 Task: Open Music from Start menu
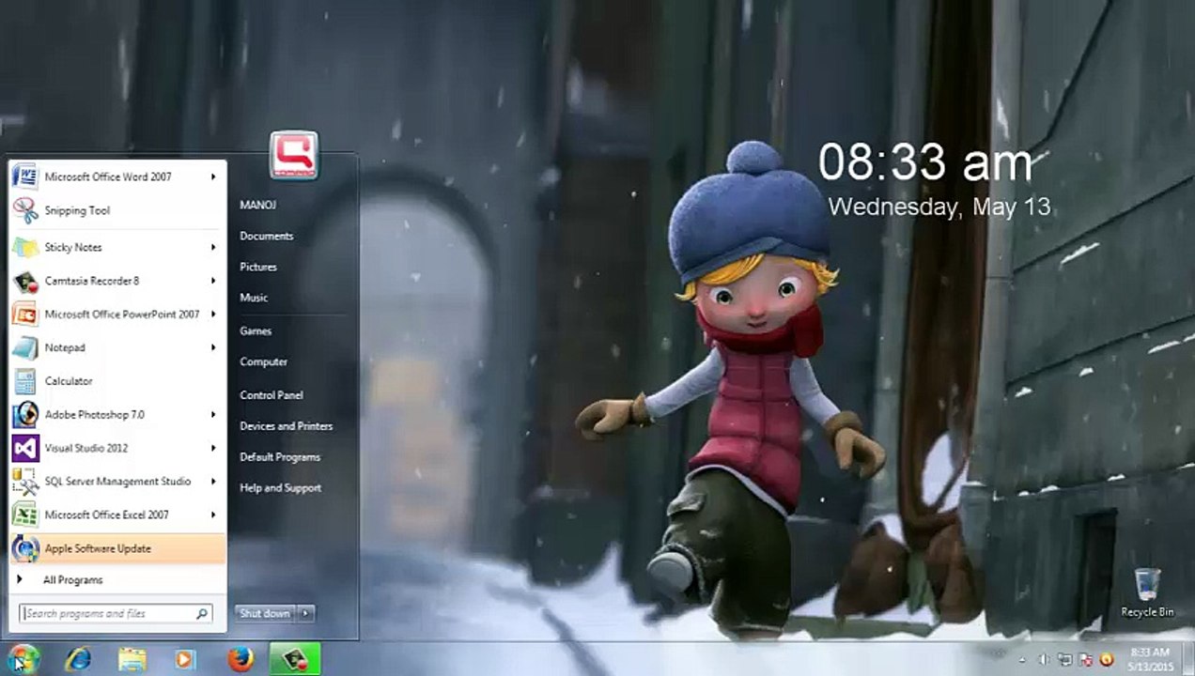pos(254,298)
